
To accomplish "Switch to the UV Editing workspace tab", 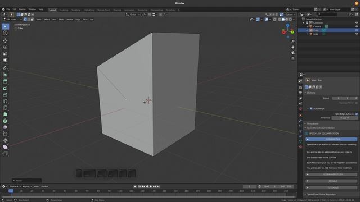I will 89,10.
